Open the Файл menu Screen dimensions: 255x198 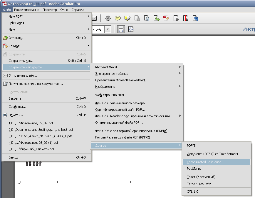[7, 10]
